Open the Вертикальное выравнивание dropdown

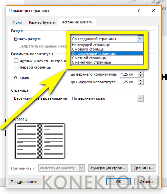pyautogui.click(x=107, y=98)
